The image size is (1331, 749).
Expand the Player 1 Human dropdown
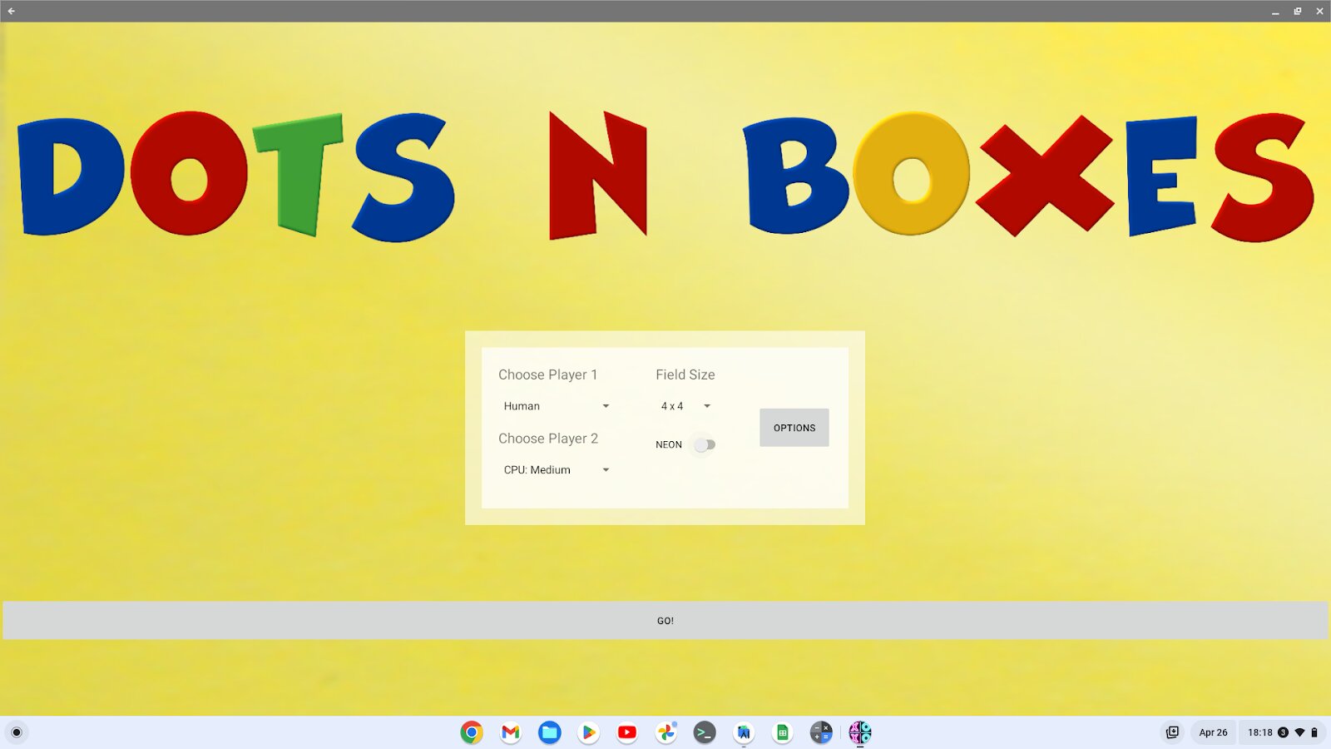click(556, 406)
